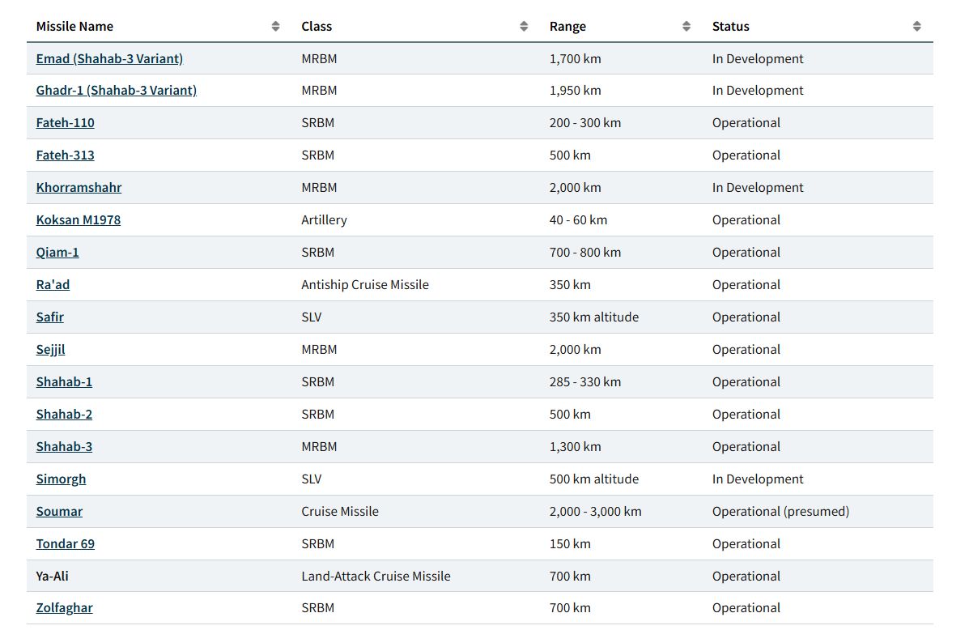Open the Soumar cruise missile link
The height and width of the screenshot is (630, 969).
(x=59, y=512)
